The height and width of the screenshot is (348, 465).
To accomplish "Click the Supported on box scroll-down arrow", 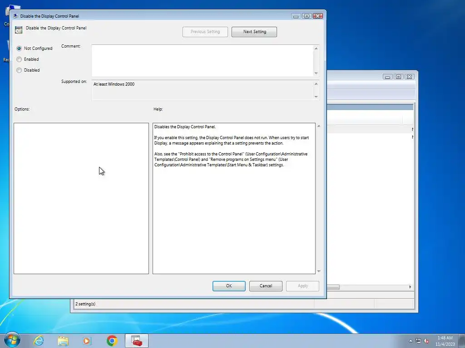I will click(316, 97).
